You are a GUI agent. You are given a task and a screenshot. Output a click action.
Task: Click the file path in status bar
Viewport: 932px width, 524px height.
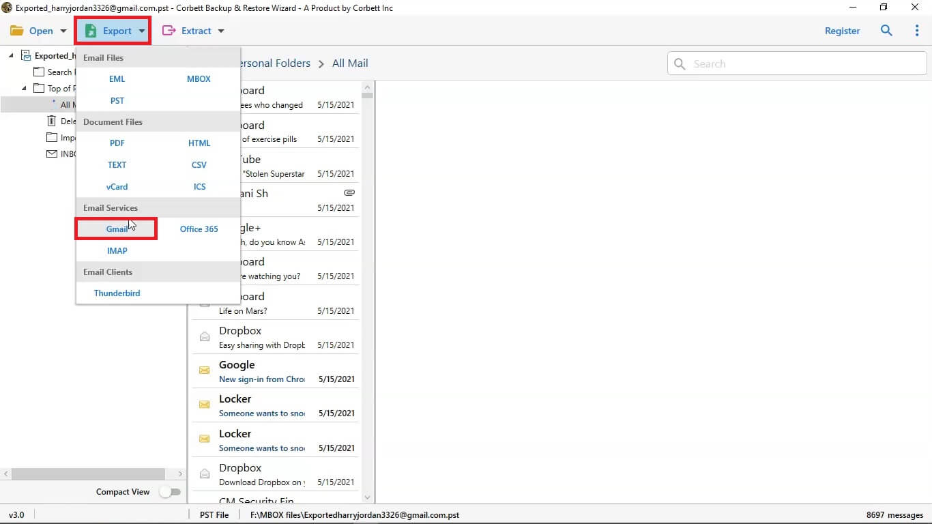tap(355, 515)
